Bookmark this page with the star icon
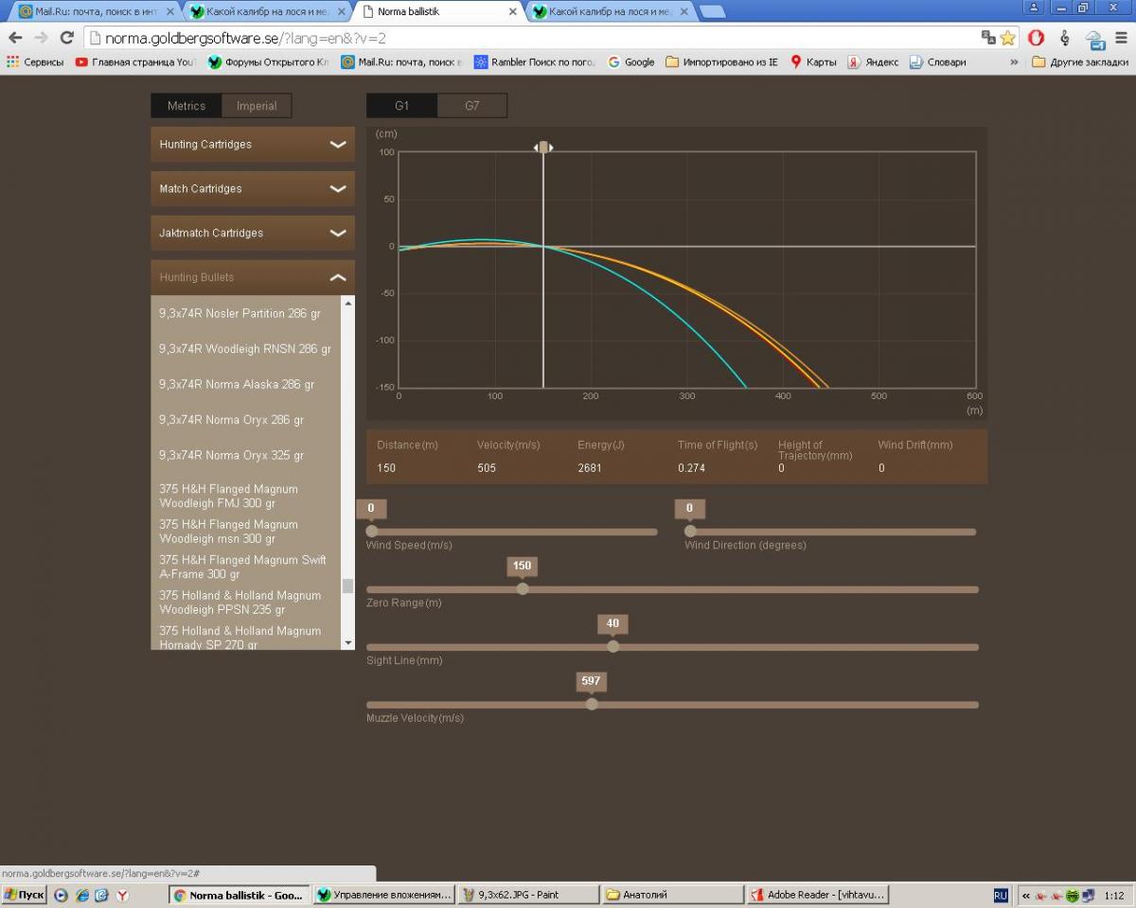 1007,38
